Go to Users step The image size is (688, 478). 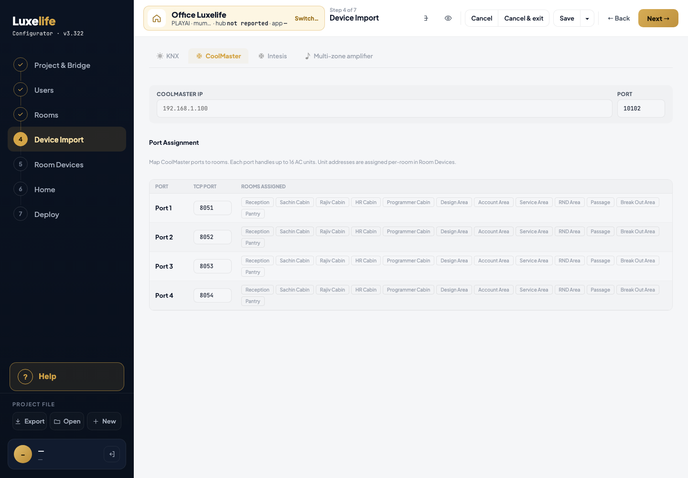pyautogui.click(x=67, y=90)
